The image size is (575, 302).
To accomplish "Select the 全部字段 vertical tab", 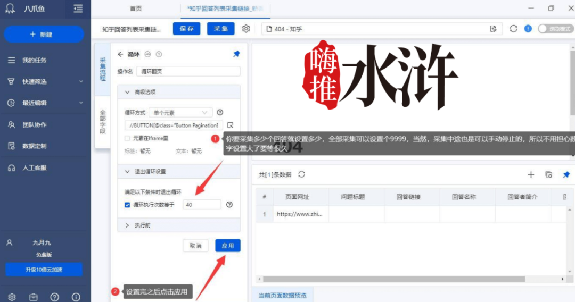I will point(103,122).
